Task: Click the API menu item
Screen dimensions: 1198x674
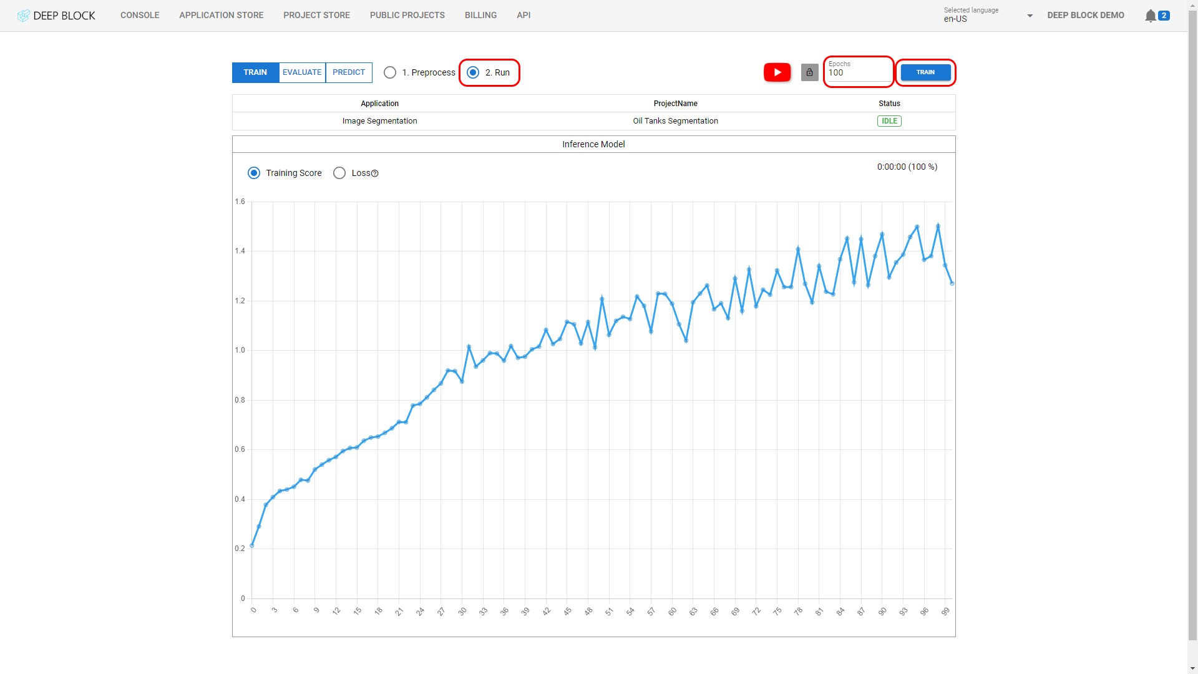Action: [524, 15]
